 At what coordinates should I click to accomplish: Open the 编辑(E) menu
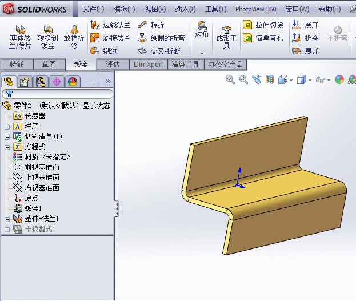click(x=124, y=9)
